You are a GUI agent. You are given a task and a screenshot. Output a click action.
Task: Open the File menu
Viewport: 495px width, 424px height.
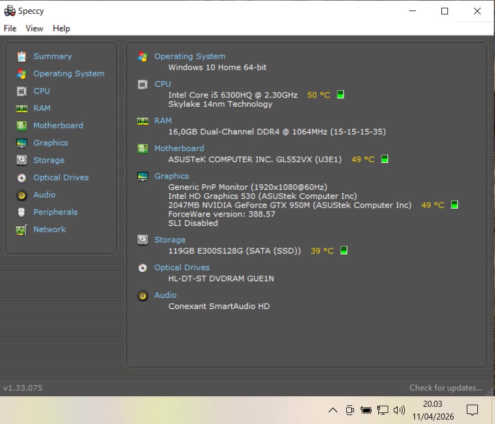point(10,28)
